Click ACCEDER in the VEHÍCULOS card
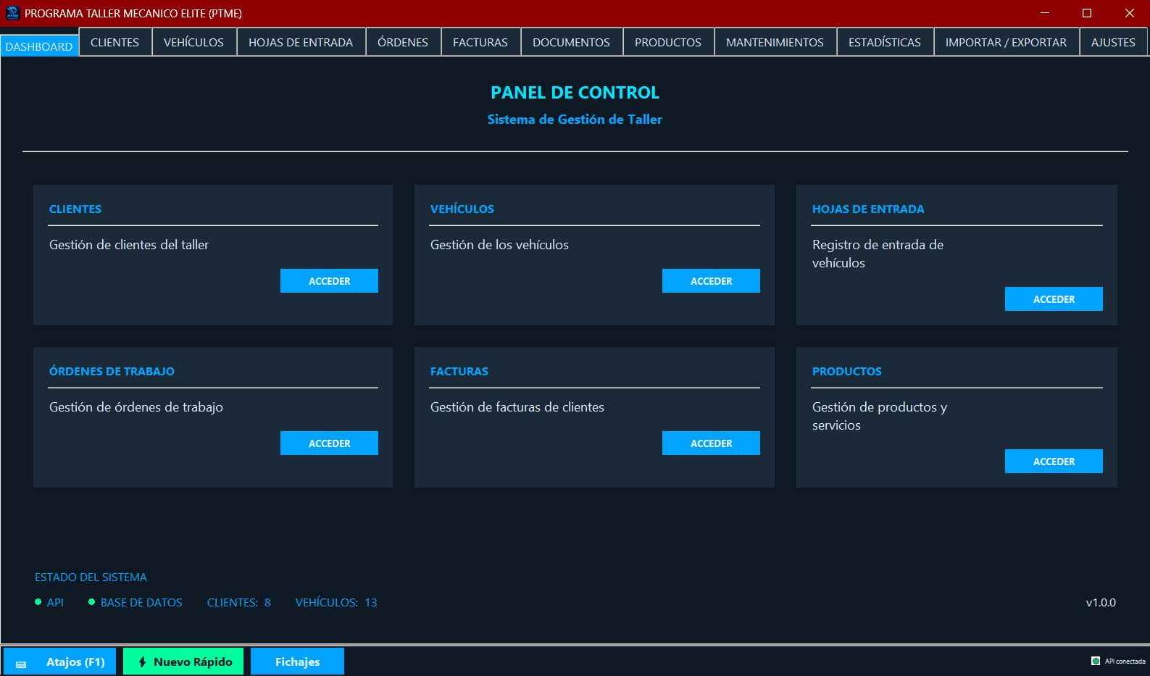Screen dimensions: 1150x676 point(711,281)
